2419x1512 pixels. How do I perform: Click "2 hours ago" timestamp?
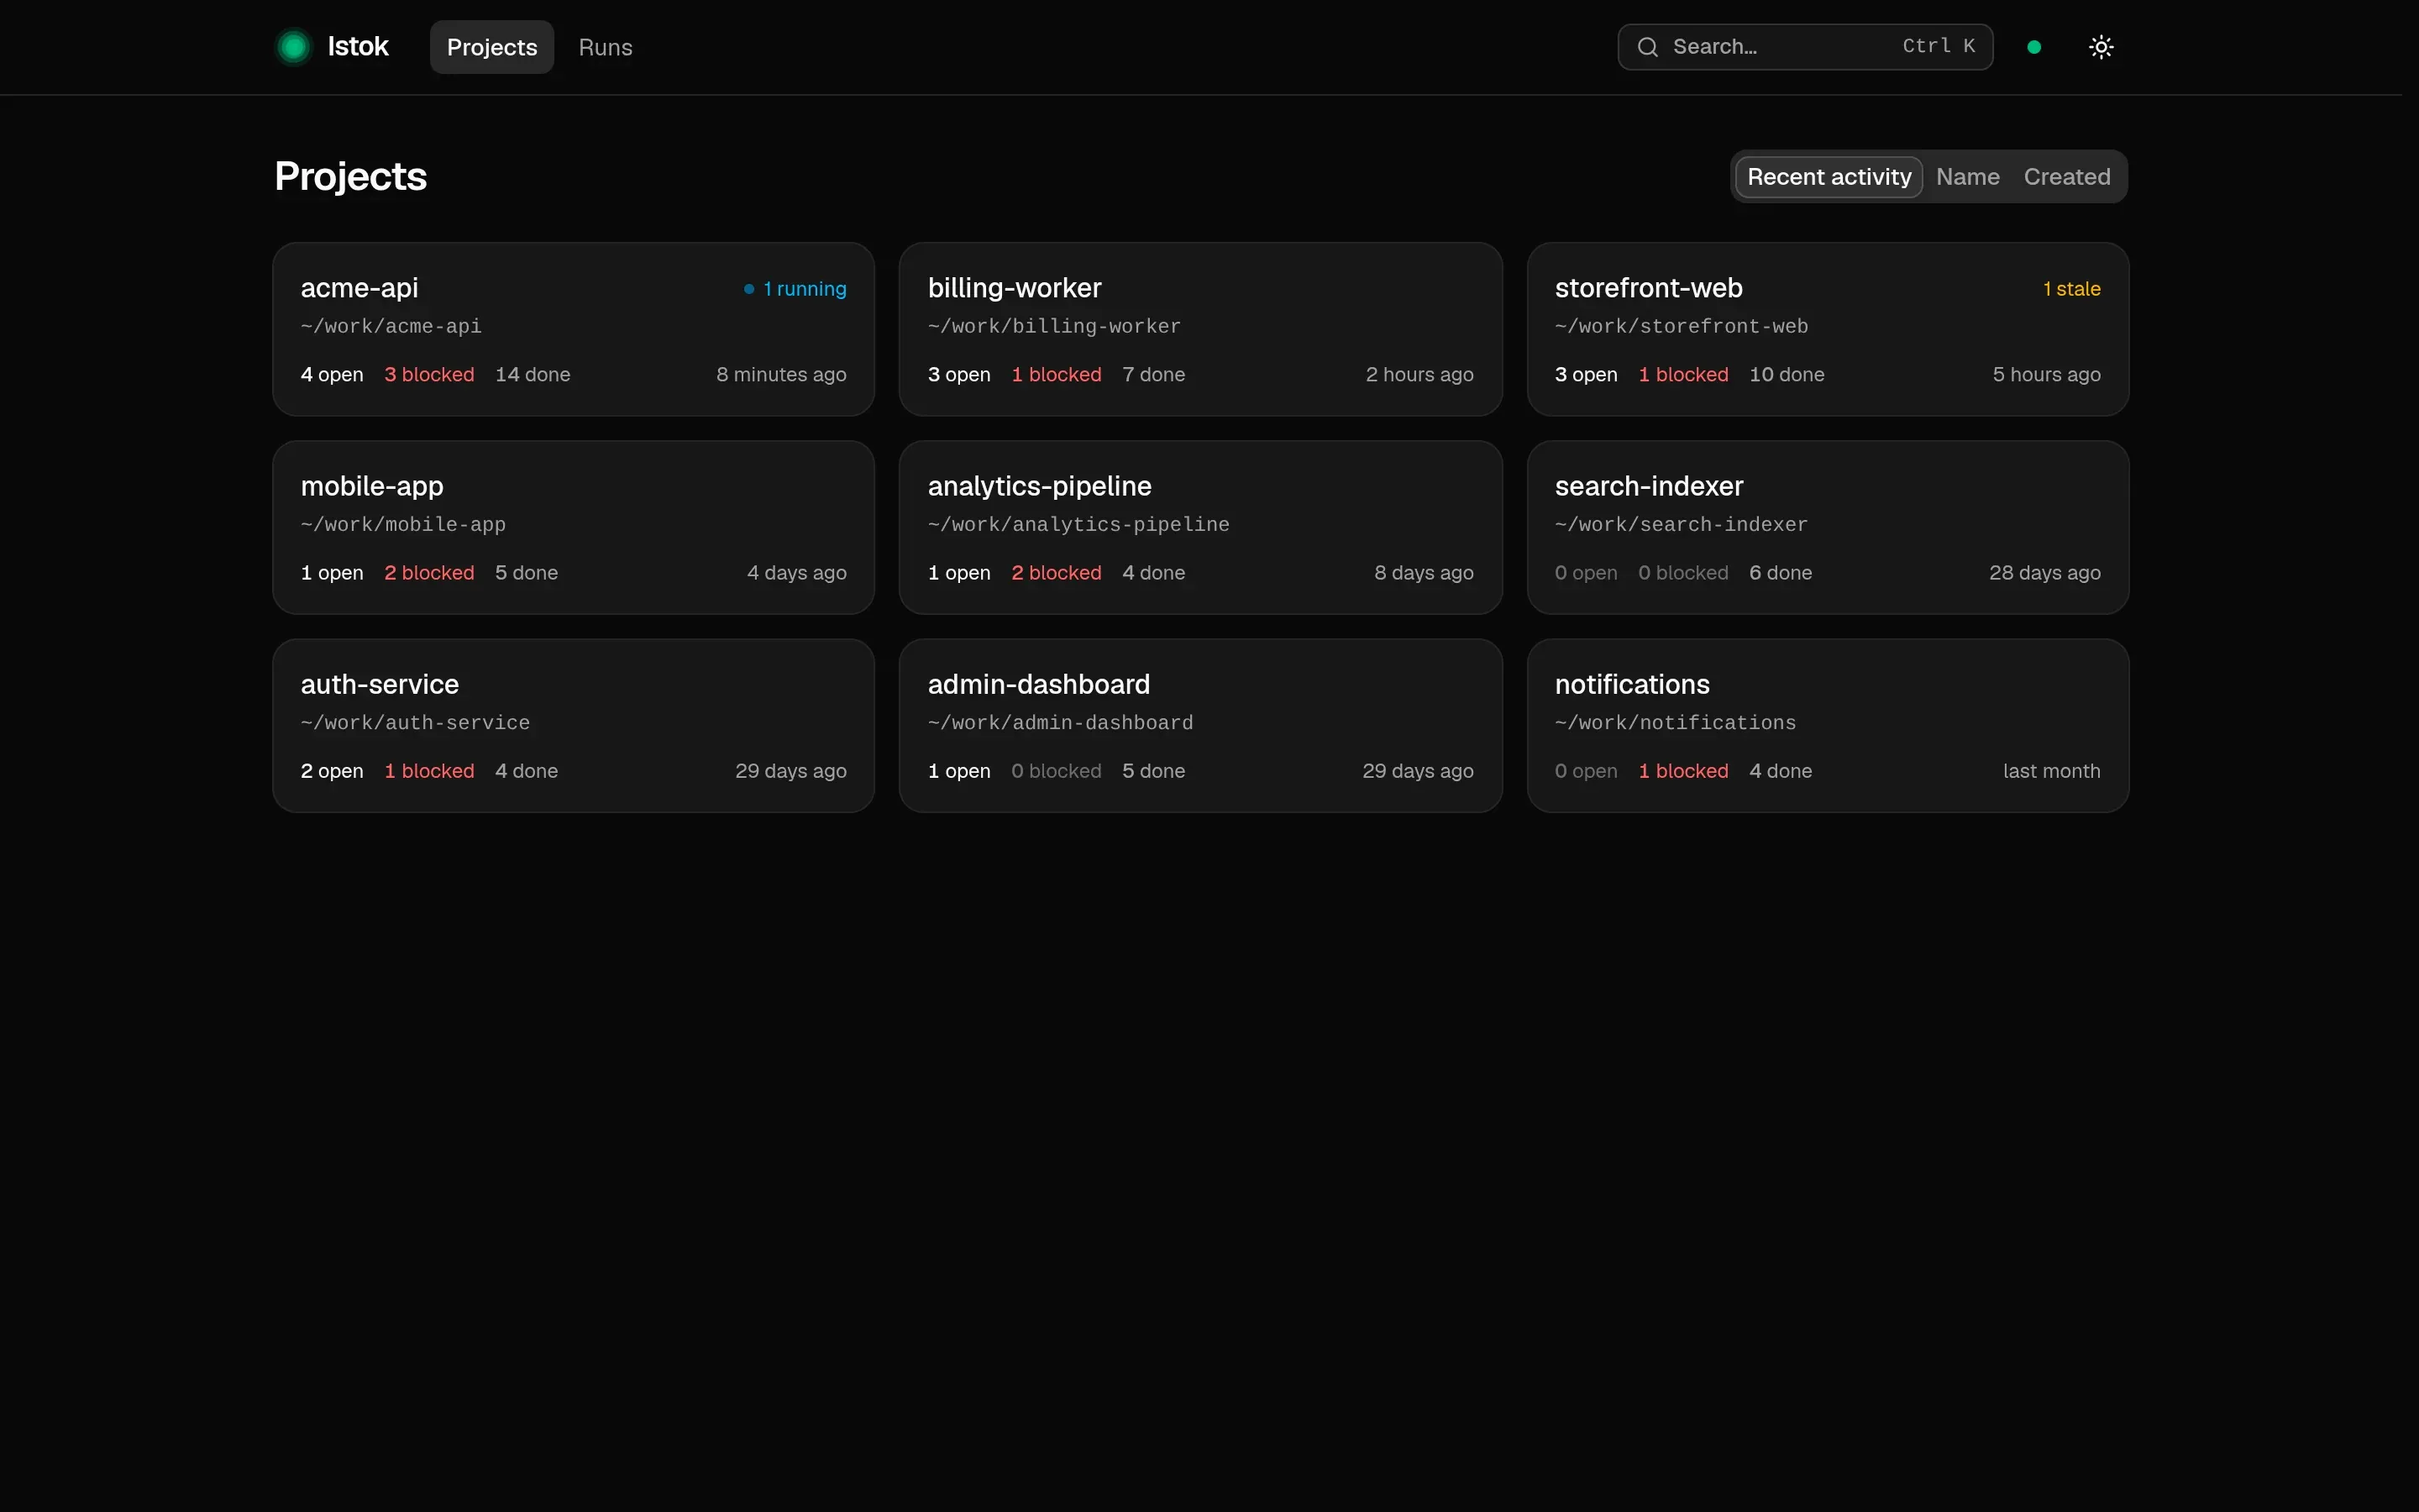click(x=1419, y=375)
